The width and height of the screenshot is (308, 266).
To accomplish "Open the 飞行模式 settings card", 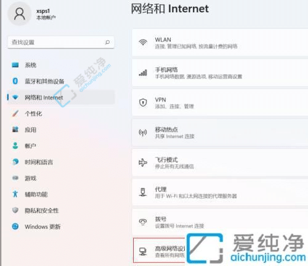I will (x=220, y=162).
